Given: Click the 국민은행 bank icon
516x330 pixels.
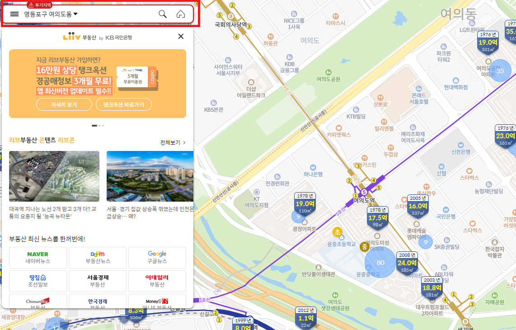Looking at the screenshot, I should point(446,210).
